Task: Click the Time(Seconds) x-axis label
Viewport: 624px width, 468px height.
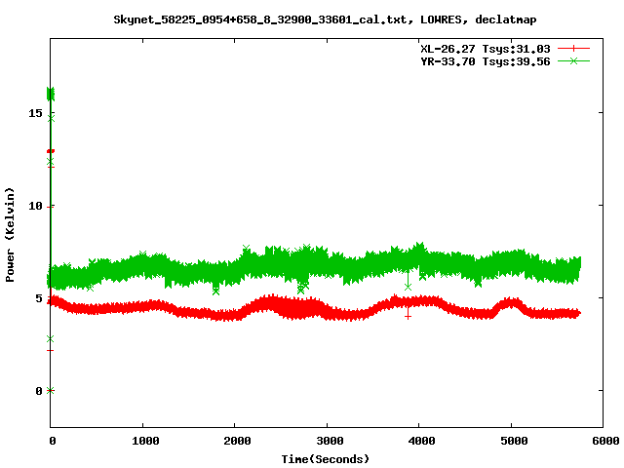Action: [325, 459]
